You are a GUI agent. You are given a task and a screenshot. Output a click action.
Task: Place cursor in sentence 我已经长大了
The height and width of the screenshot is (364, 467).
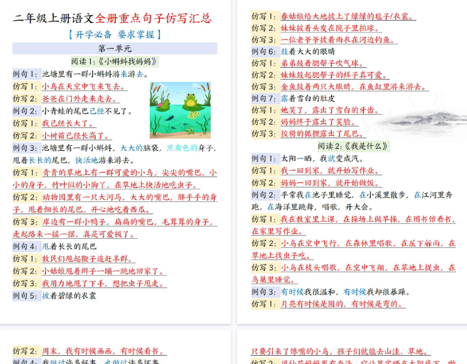coord(69,123)
